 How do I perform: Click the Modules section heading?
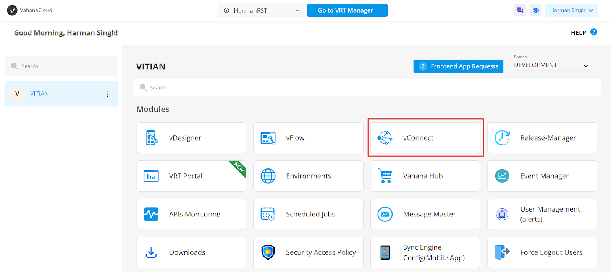[x=153, y=109]
